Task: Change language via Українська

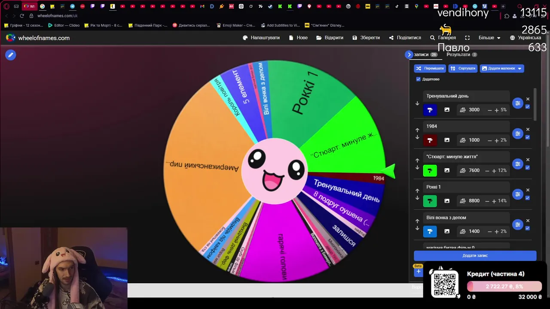Action: (x=526, y=38)
